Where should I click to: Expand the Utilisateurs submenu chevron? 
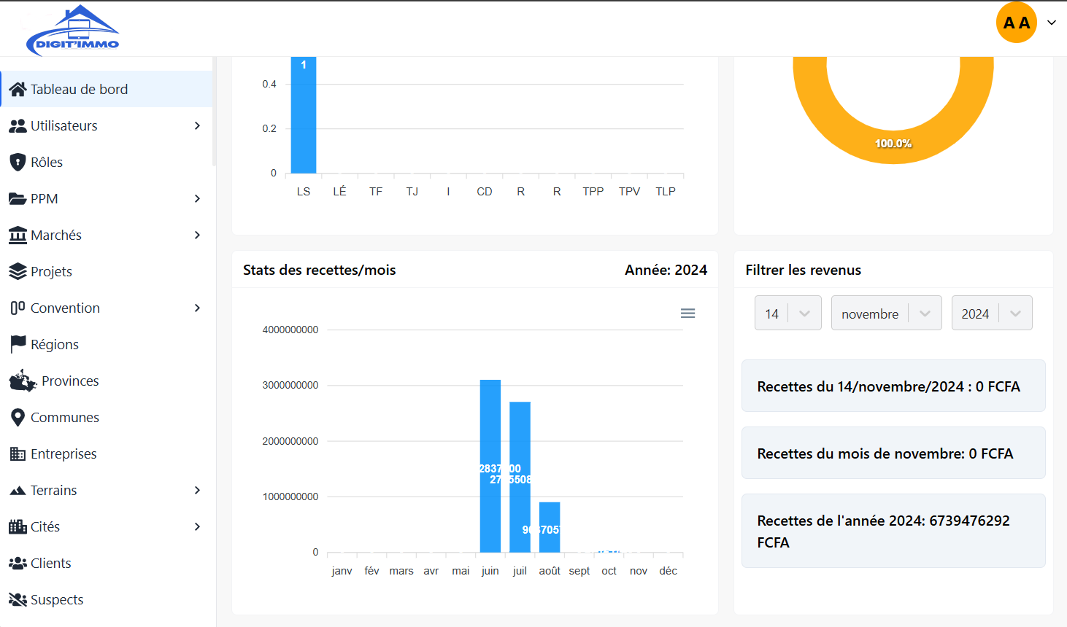point(197,125)
